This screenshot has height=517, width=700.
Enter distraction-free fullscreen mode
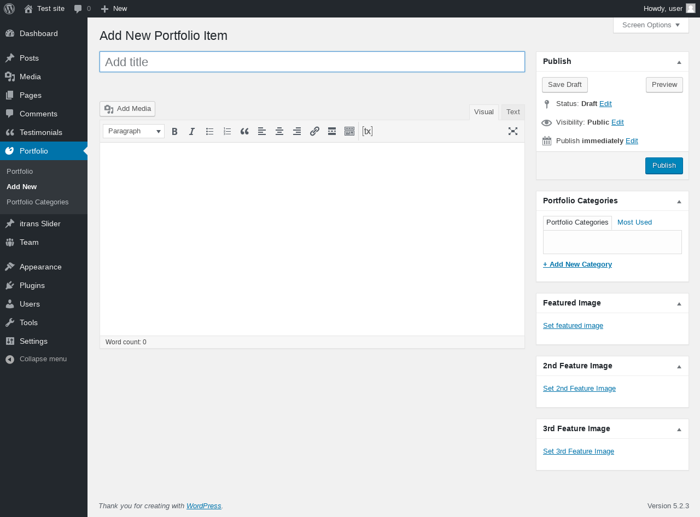[x=512, y=131]
